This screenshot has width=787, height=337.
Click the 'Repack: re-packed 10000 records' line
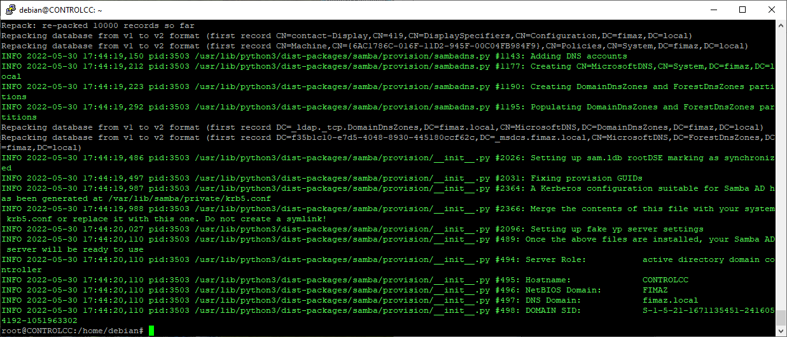97,25
